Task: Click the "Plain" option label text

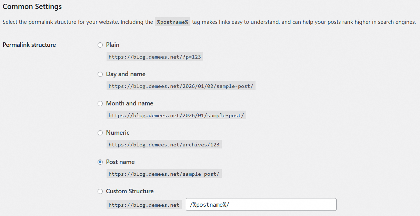Action: coord(112,45)
